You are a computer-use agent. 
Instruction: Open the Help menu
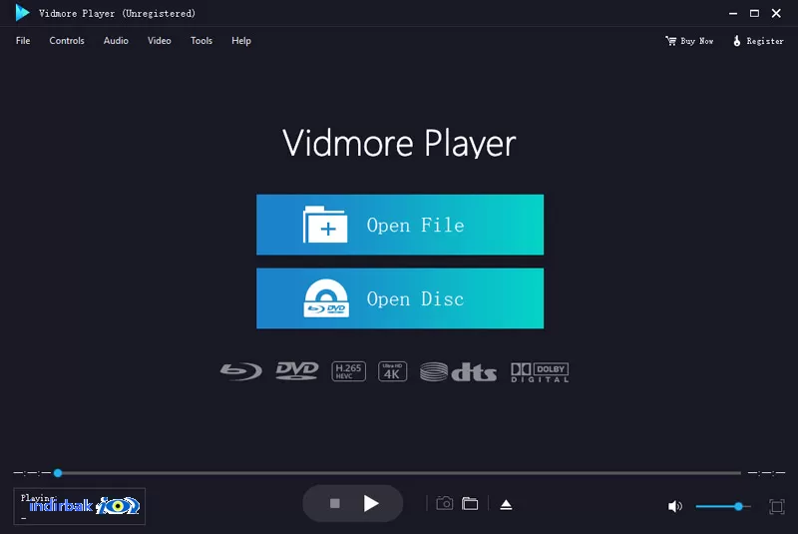pyautogui.click(x=241, y=41)
